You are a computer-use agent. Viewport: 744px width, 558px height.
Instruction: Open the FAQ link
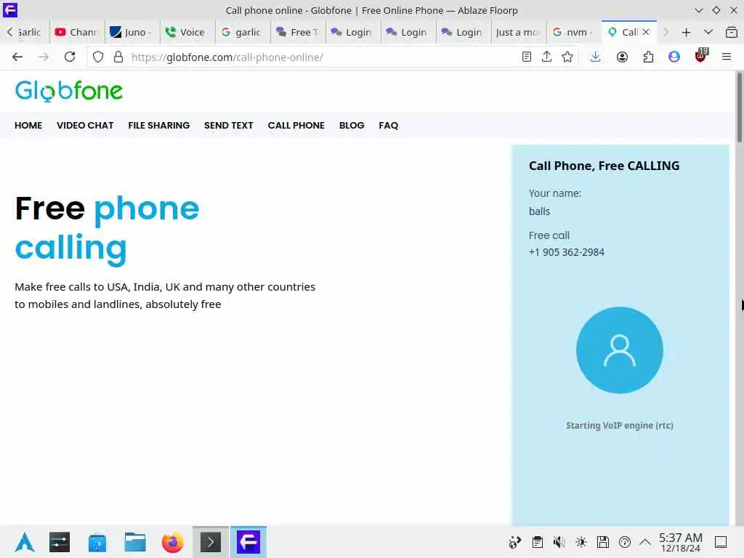click(x=388, y=125)
